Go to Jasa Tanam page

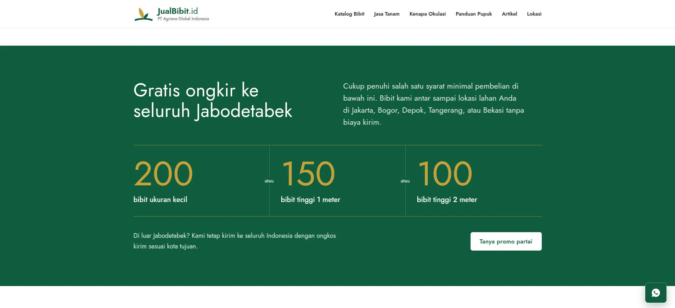coord(387,14)
